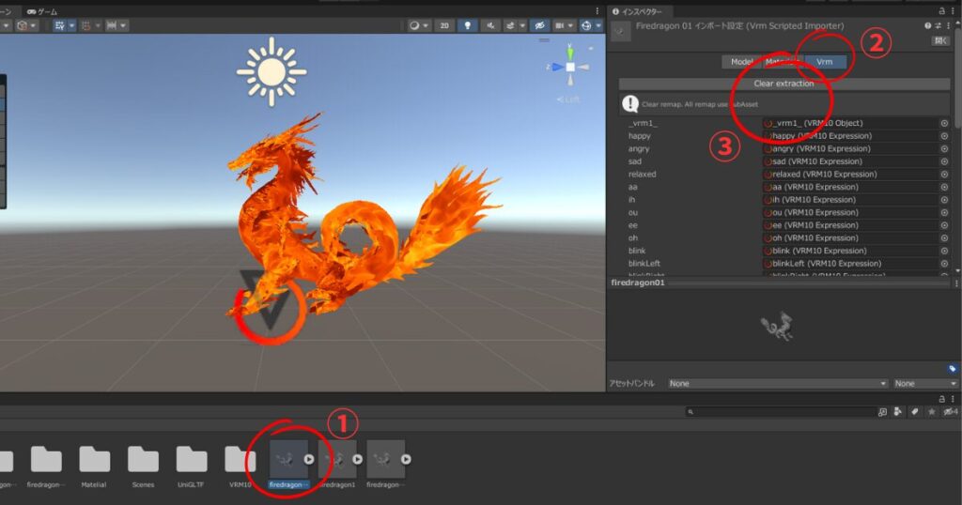962x505 pixels.
Task: Select the firedragon1 asset thumbnail
Action: (337, 459)
